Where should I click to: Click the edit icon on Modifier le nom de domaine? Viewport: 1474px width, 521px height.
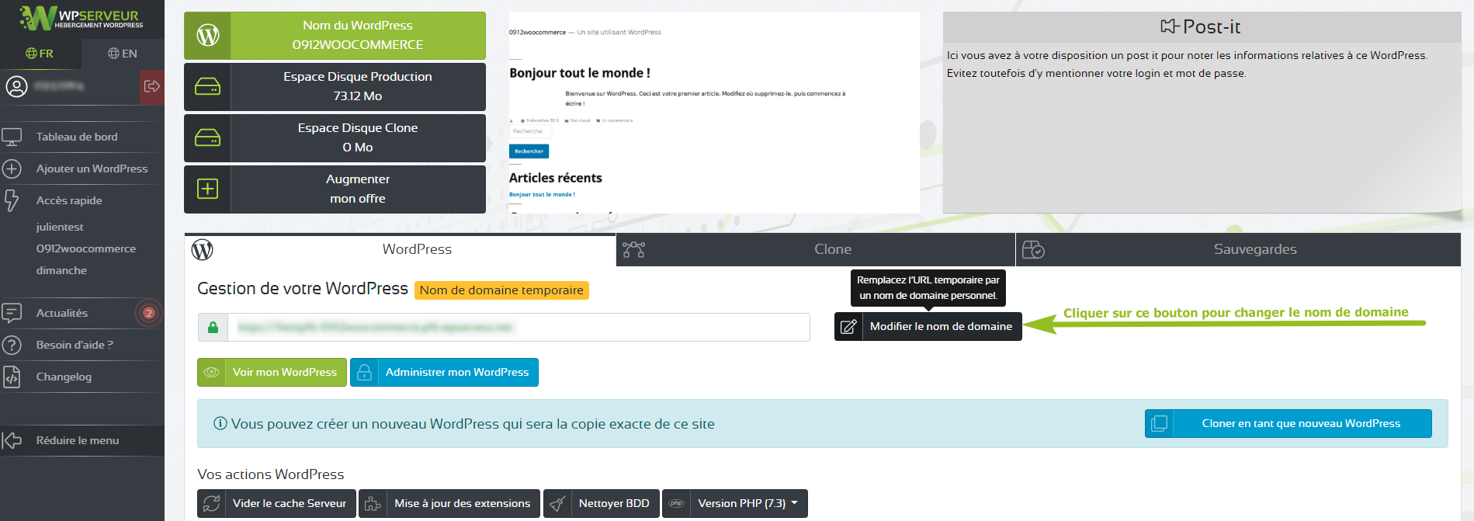[x=848, y=327]
